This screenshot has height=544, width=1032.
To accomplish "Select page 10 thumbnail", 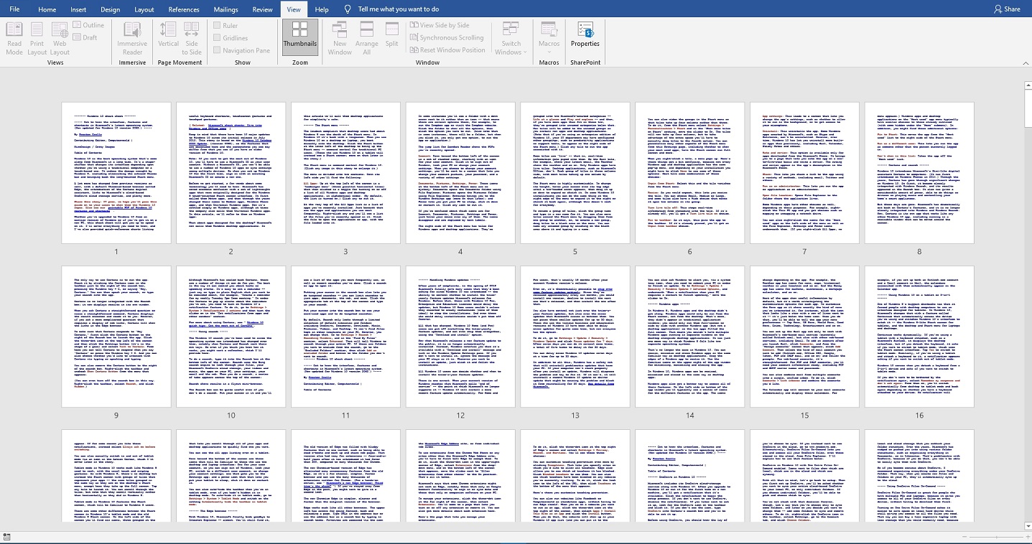I will point(231,336).
